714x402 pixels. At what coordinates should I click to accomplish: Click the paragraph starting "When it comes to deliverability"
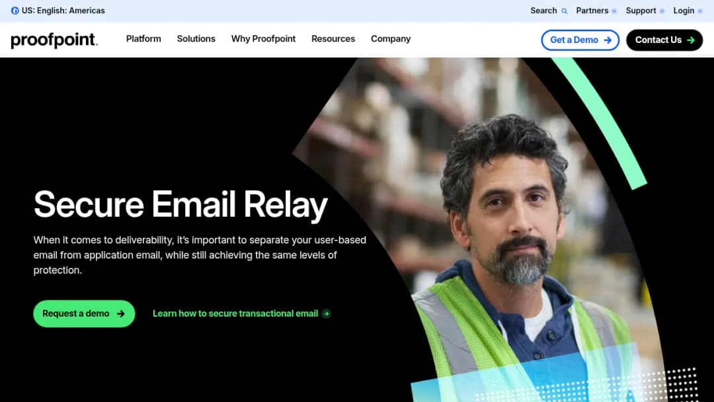coord(200,255)
